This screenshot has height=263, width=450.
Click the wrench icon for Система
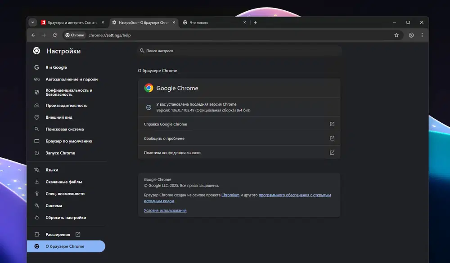[37, 205]
